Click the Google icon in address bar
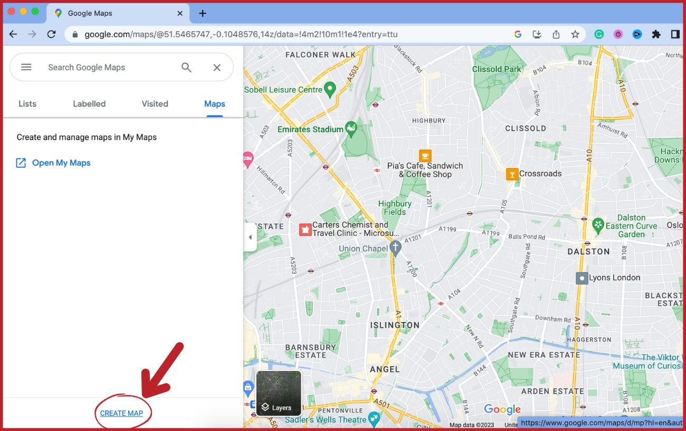Image resolution: width=686 pixels, height=431 pixels. pyautogui.click(x=518, y=34)
